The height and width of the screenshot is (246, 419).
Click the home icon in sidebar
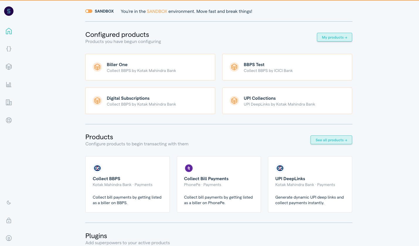9,31
